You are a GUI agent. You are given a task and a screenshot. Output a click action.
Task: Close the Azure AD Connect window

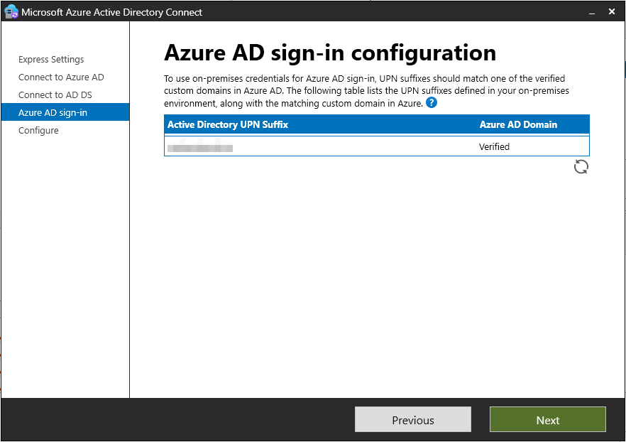click(x=612, y=12)
